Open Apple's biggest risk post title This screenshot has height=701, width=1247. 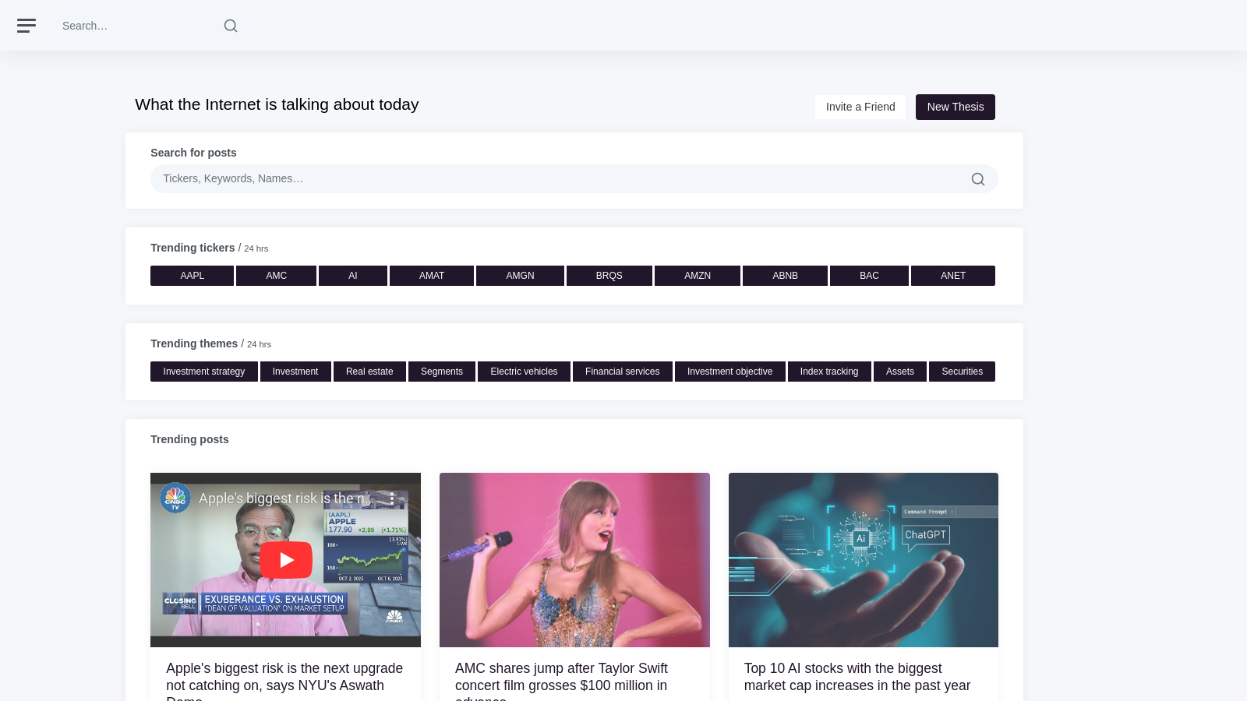click(x=284, y=680)
